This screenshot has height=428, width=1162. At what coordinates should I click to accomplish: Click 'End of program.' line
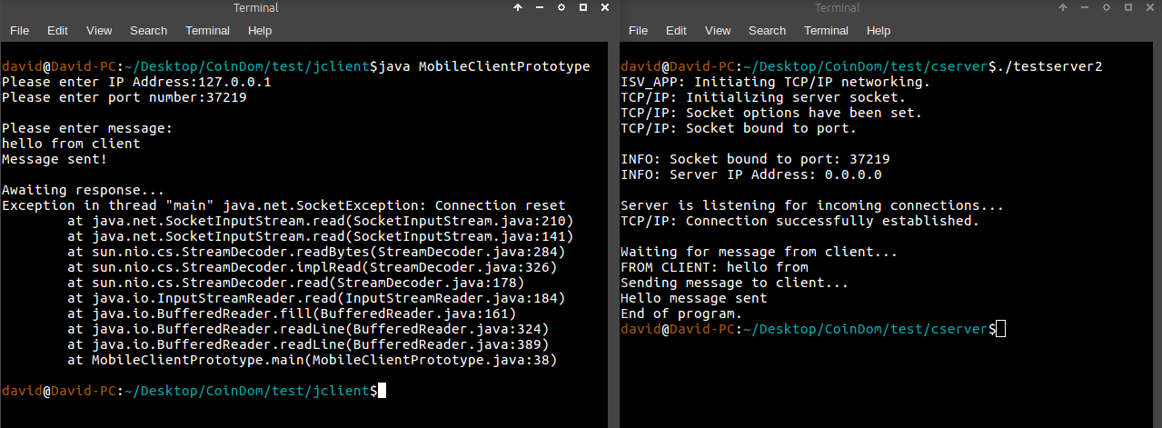tap(681, 314)
